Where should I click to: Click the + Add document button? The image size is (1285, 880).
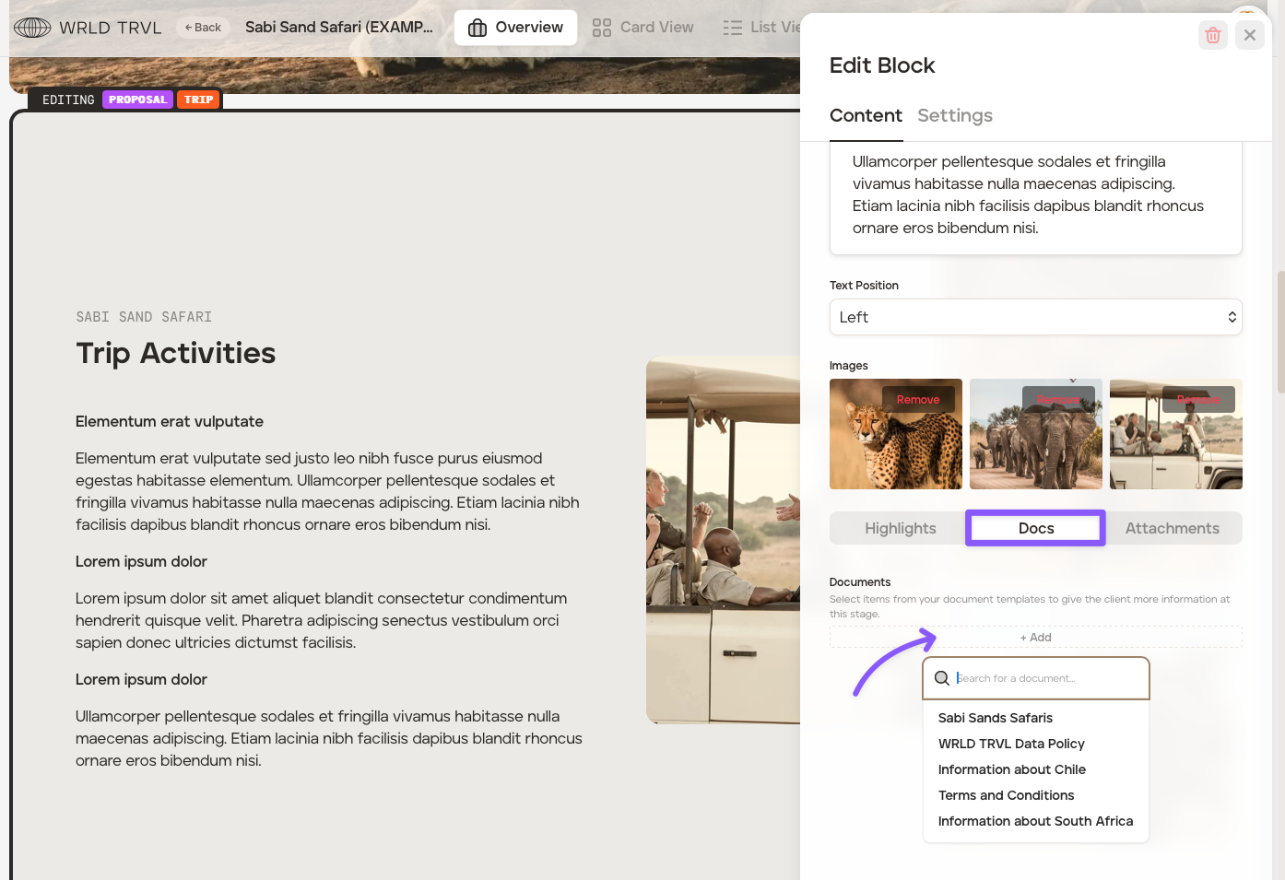(x=1035, y=638)
